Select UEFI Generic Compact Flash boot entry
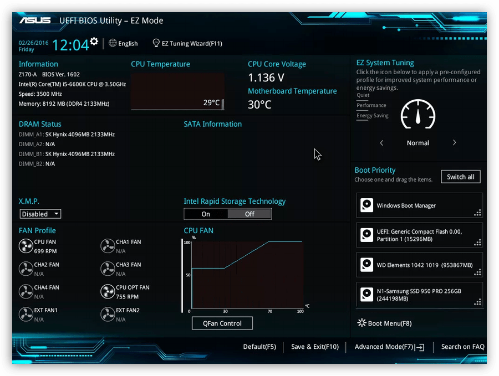The height and width of the screenshot is (376, 499). [x=420, y=235]
